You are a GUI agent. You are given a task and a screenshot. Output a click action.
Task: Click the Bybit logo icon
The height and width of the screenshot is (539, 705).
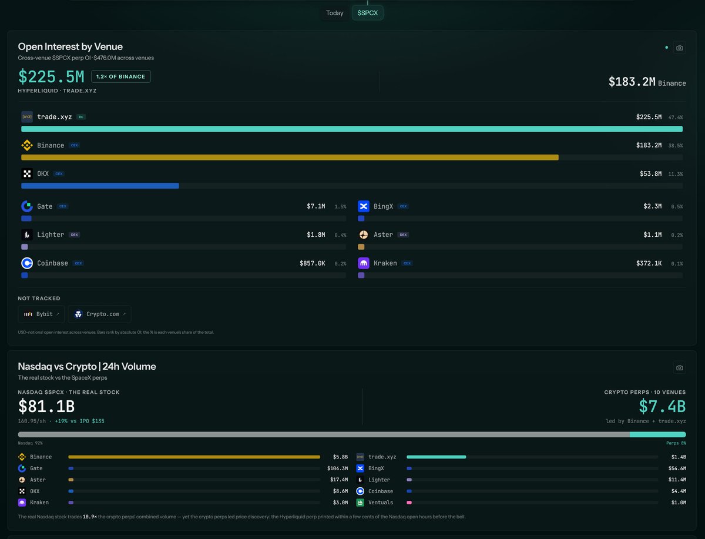28,314
